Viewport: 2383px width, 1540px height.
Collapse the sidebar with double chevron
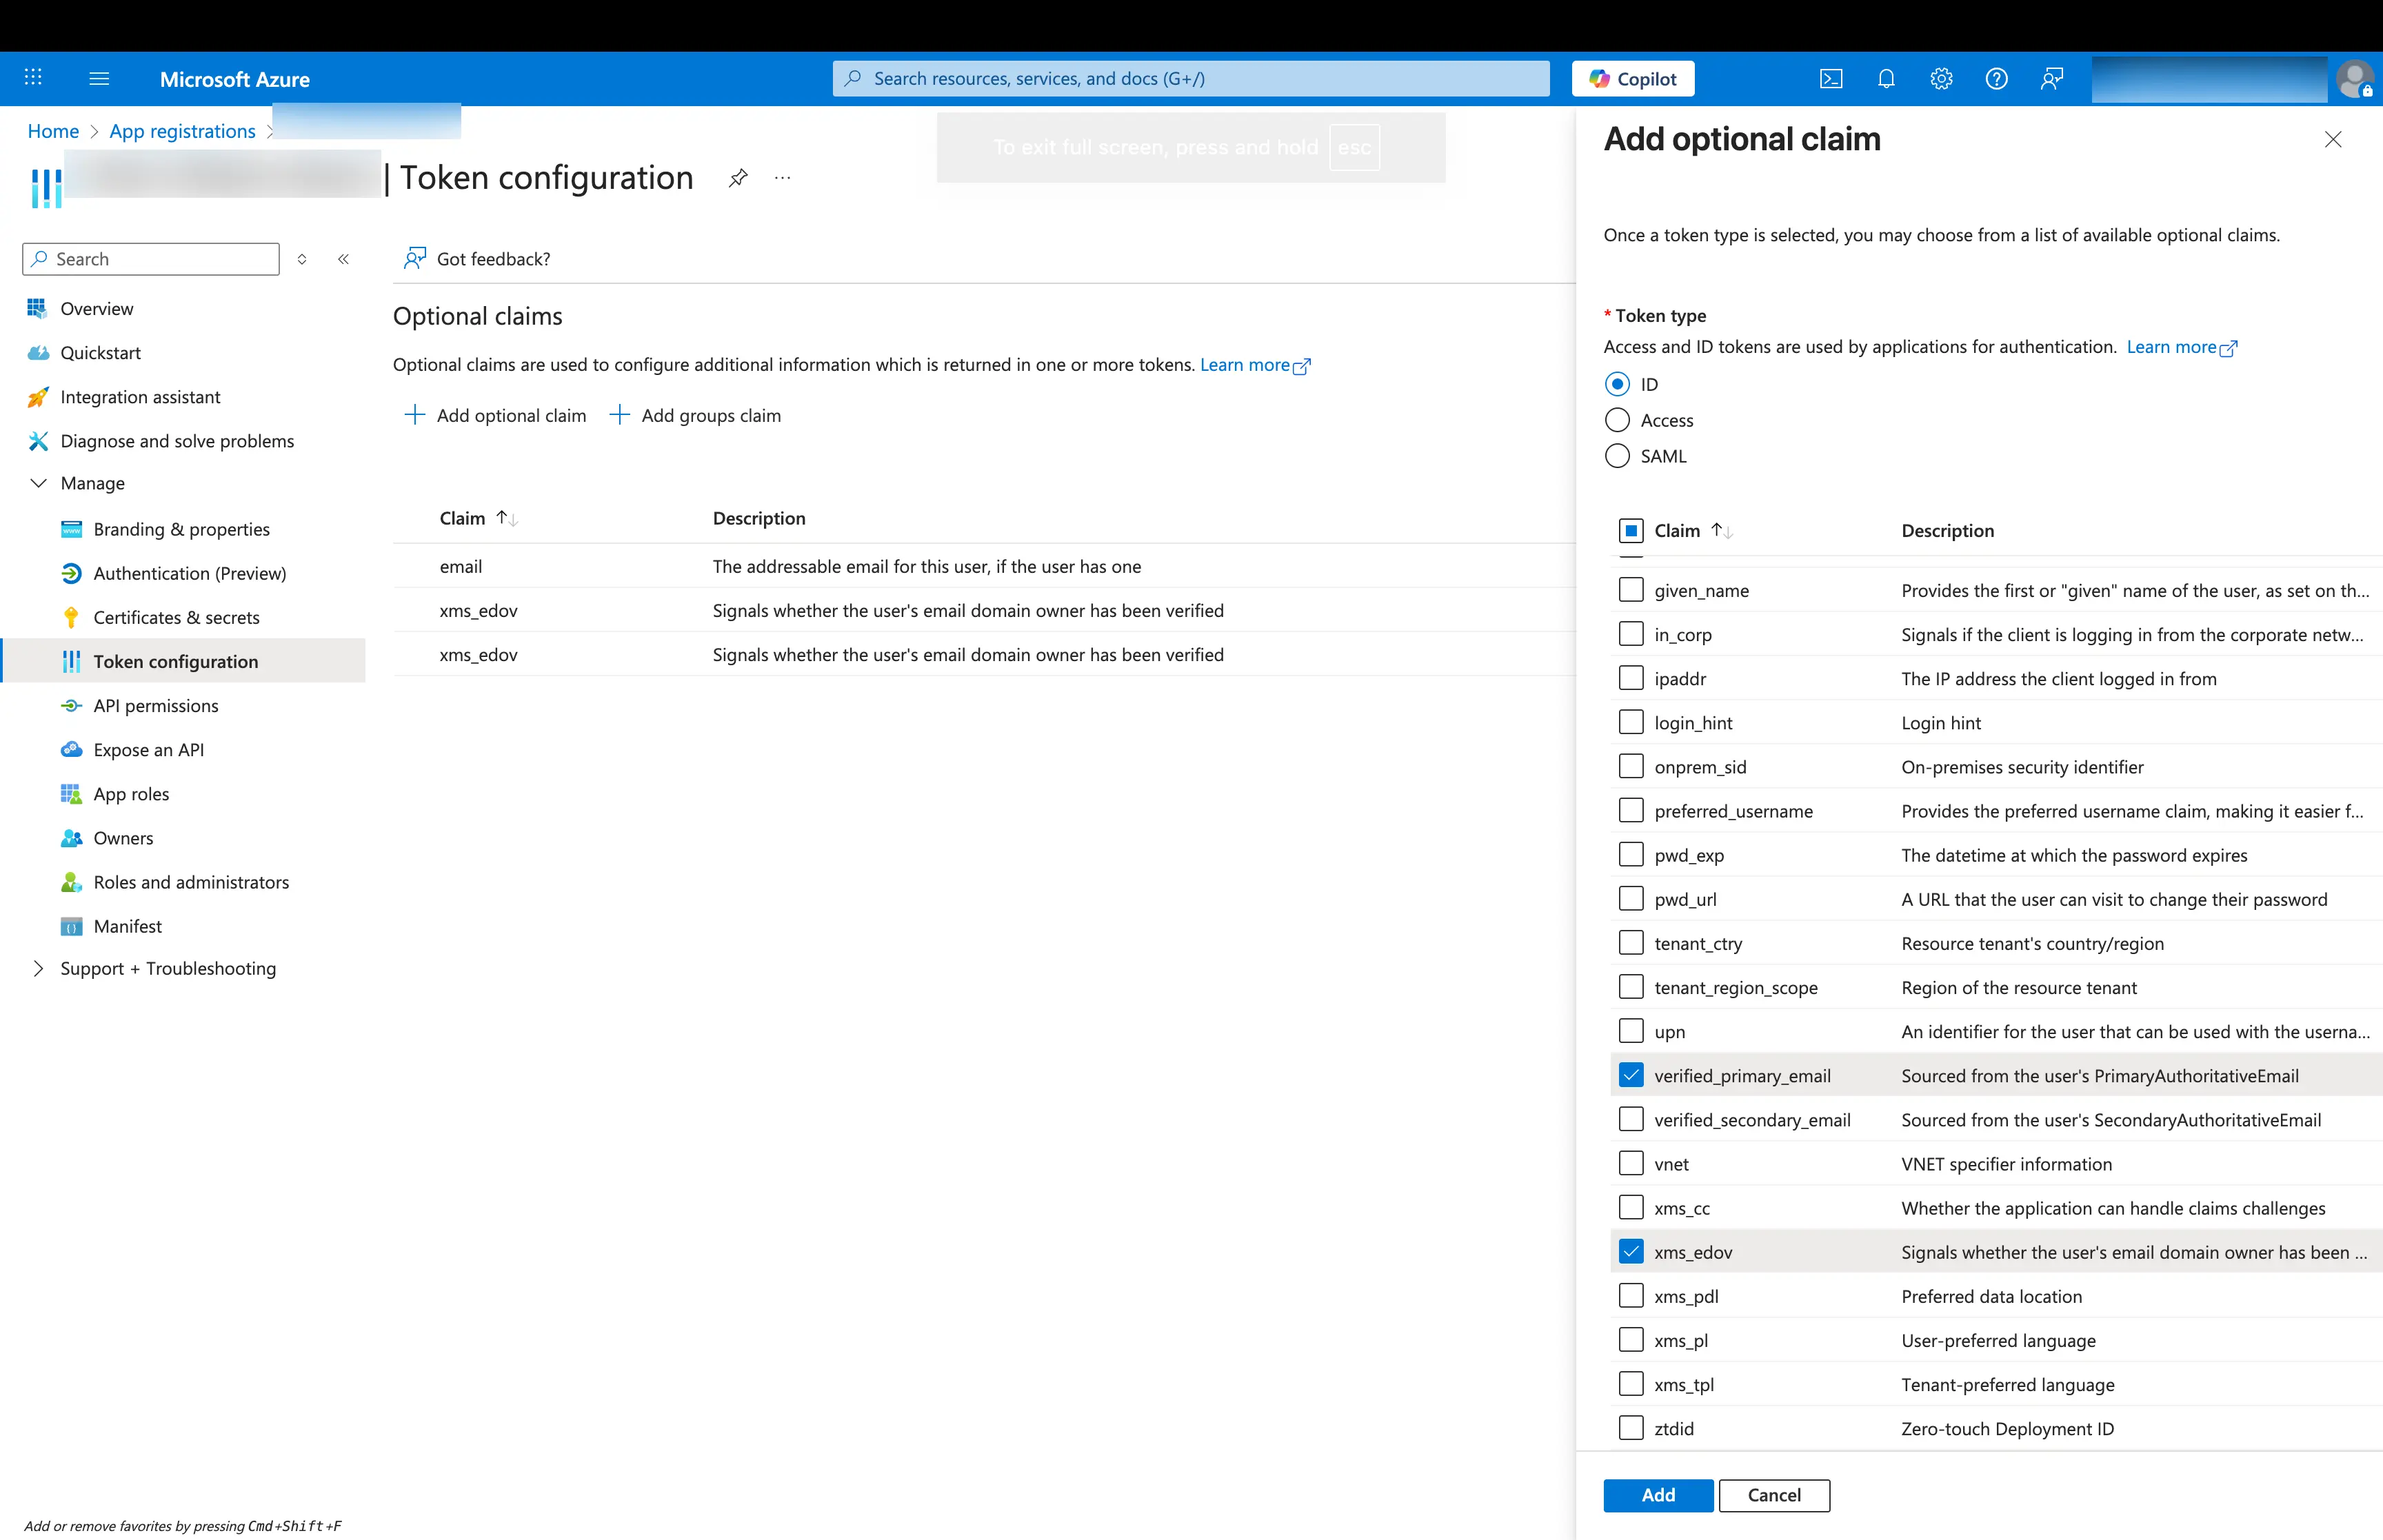(x=343, y=259)
